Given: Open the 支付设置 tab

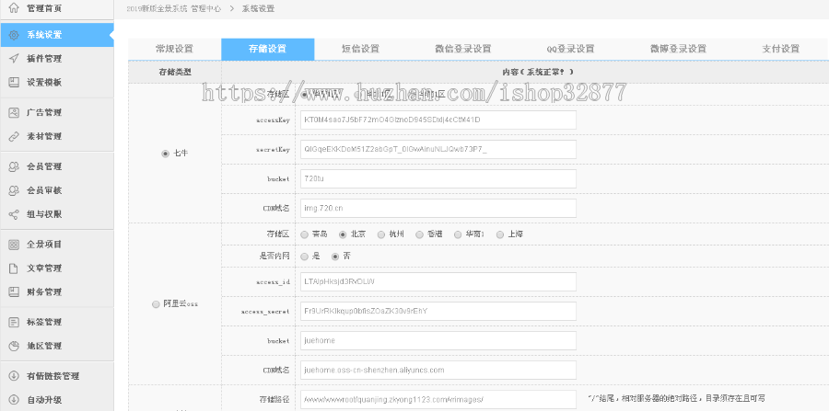Looking at the screenshot, I should click(x=781, y=49).
